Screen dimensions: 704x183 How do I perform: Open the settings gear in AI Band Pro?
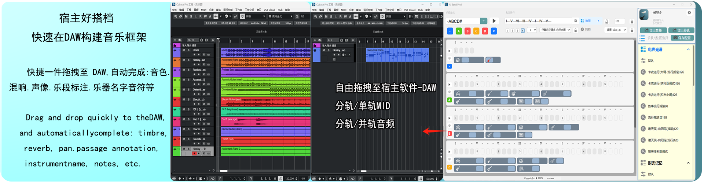click(x=689, y=12)
